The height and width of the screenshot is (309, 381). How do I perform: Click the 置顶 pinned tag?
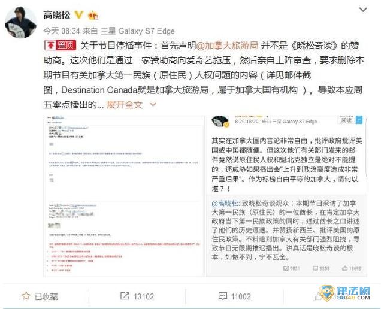61,45
